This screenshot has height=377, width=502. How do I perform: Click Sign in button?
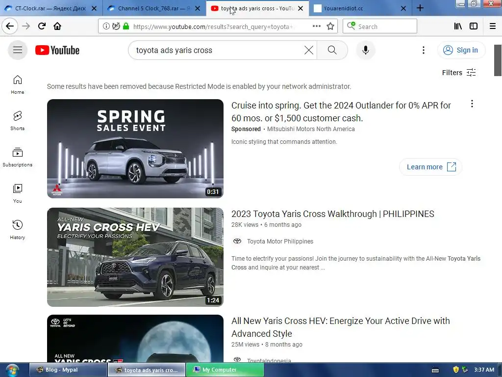[461, 50]
